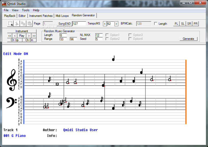The image size is (208, 147).
Task: Switch to the Instrument Patches tab
Action: (x=41, y=16)
